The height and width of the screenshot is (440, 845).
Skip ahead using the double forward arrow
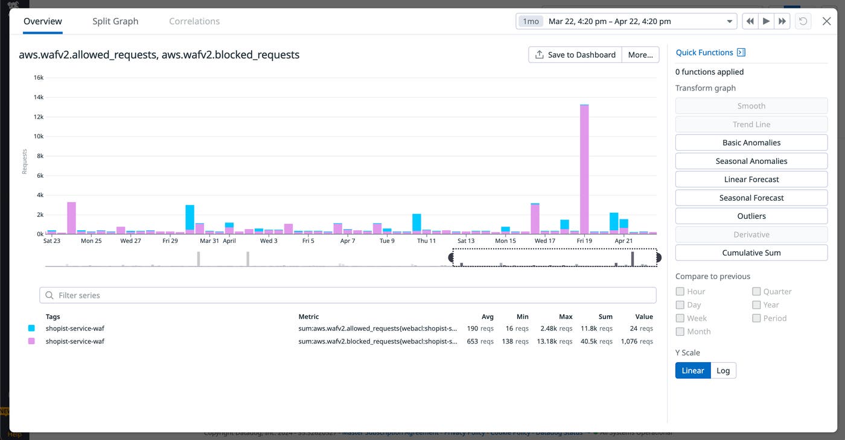(782, 20)
